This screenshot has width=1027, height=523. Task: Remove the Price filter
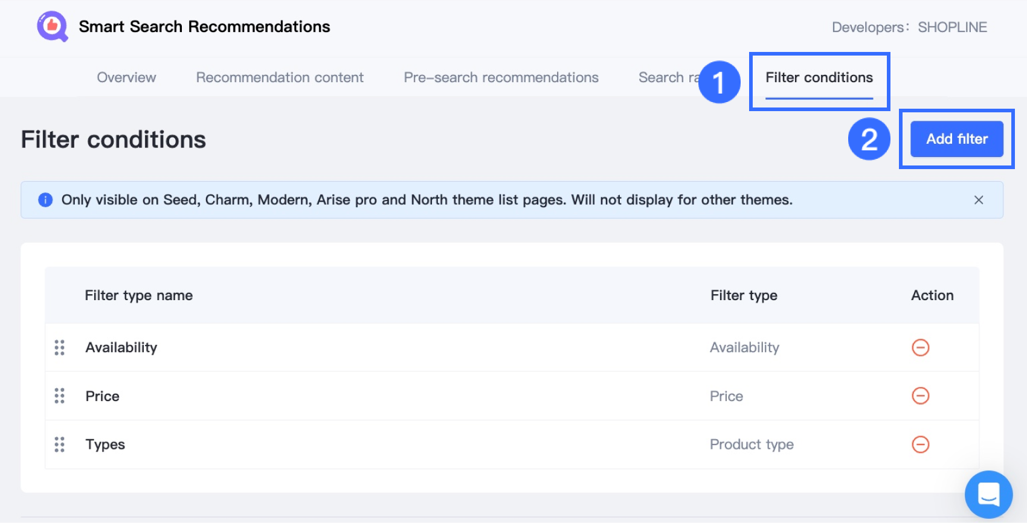click(x=920, y=396)
